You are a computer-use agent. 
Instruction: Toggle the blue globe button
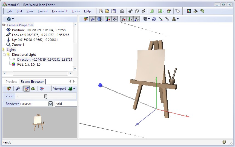tap(99, 19)
